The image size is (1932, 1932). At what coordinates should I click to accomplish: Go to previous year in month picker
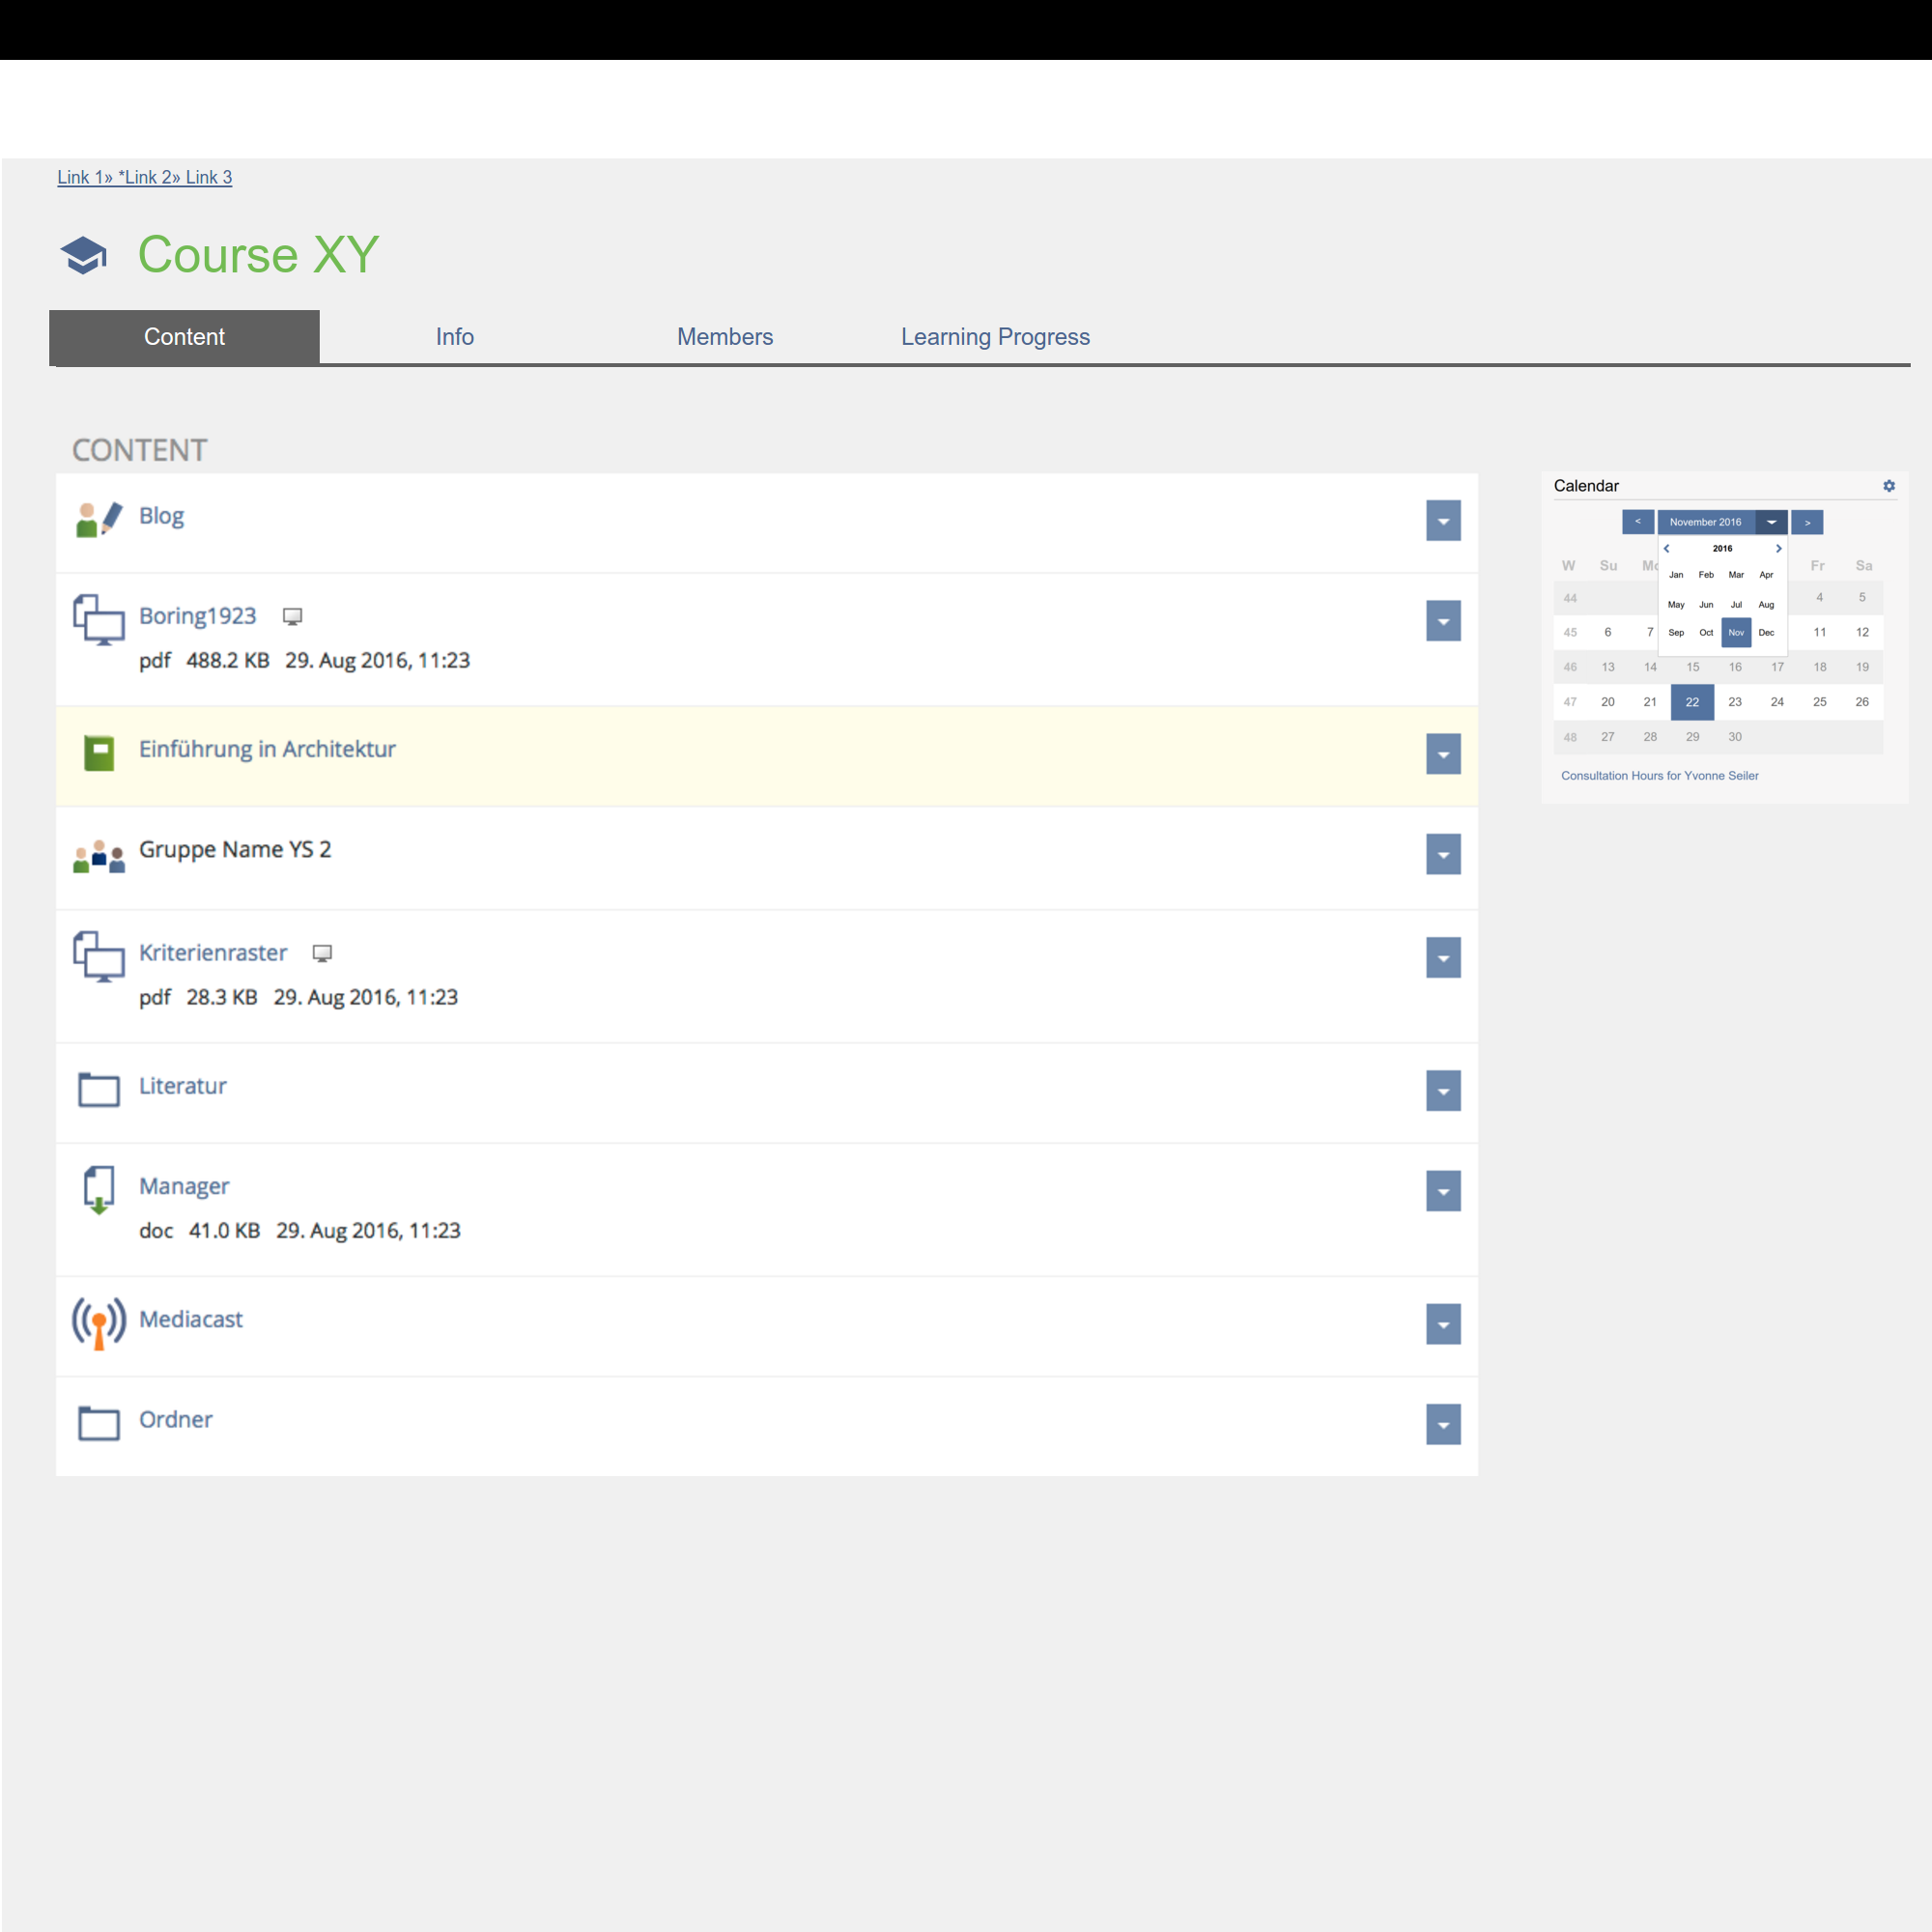point(1666,548)
